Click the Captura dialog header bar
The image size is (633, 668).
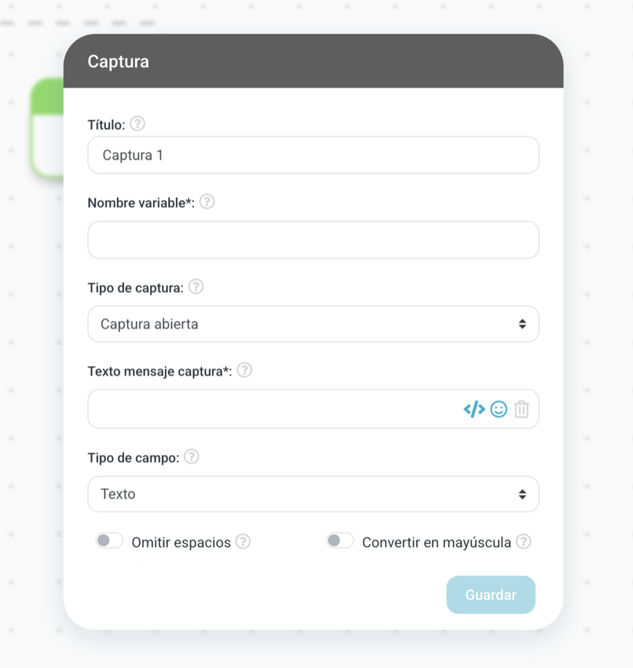tap(313, 61)
